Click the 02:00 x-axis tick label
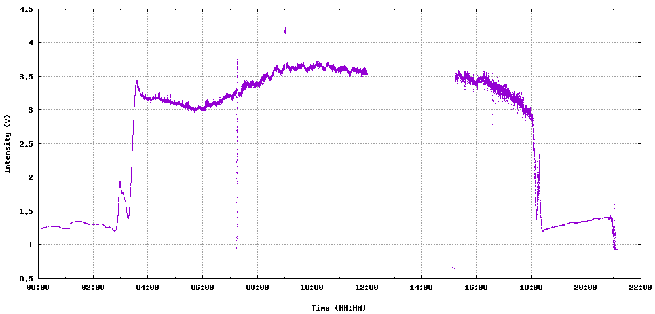This screenshot has width=655, height=314. 93,287
